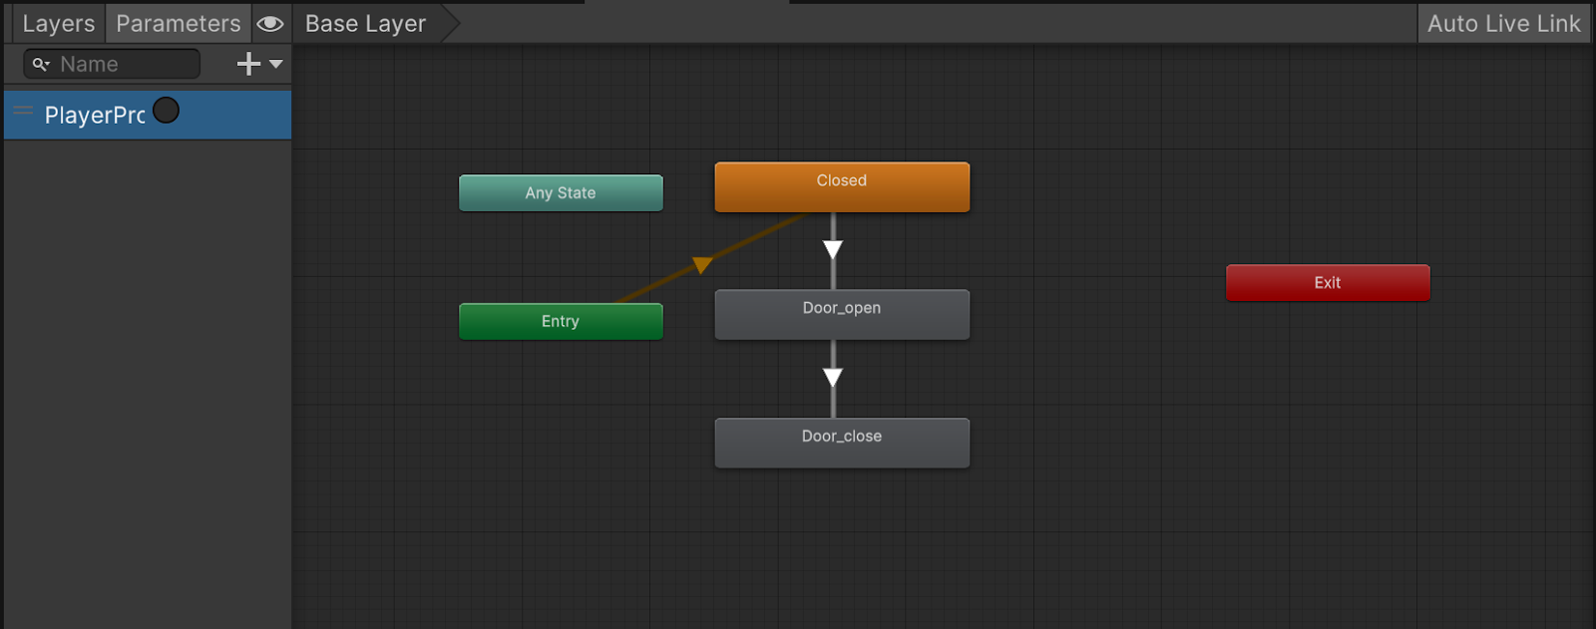Open the add parameter dropdown arrow
1596x629 pixels.
click(276, 64)
